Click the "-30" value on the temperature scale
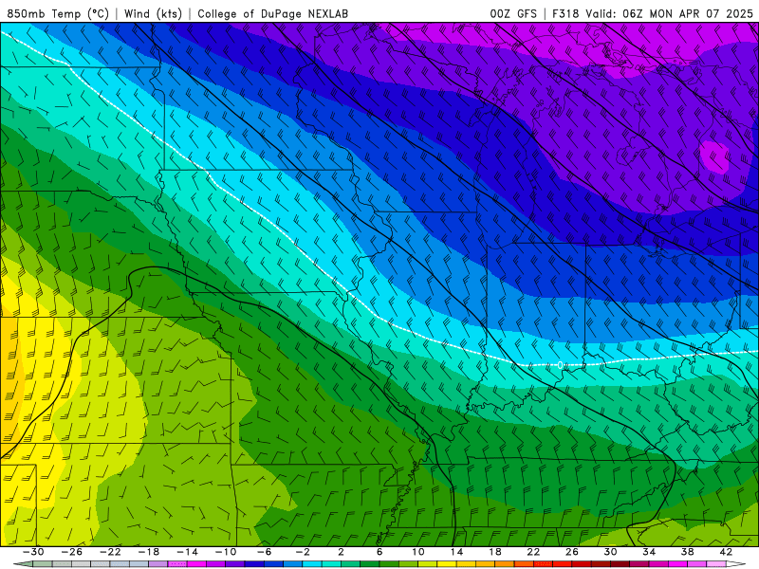 pyautogui.click(x=33, y=552)
